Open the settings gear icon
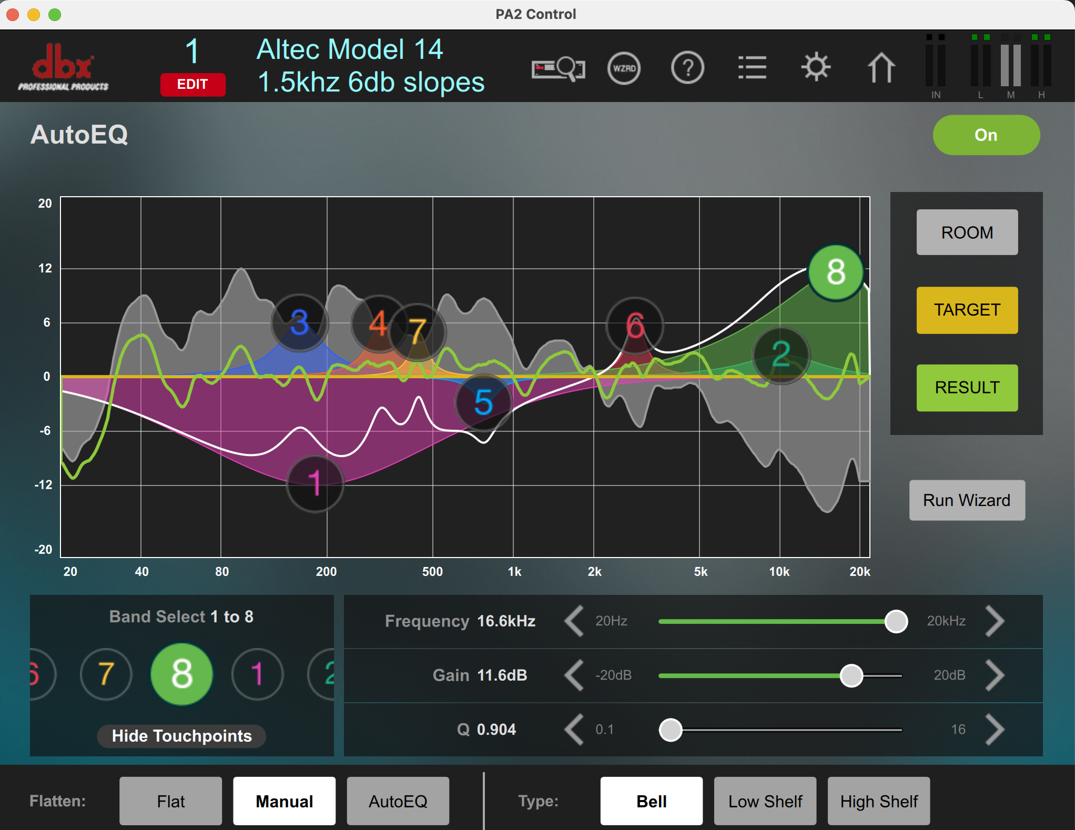 (816, 67)
